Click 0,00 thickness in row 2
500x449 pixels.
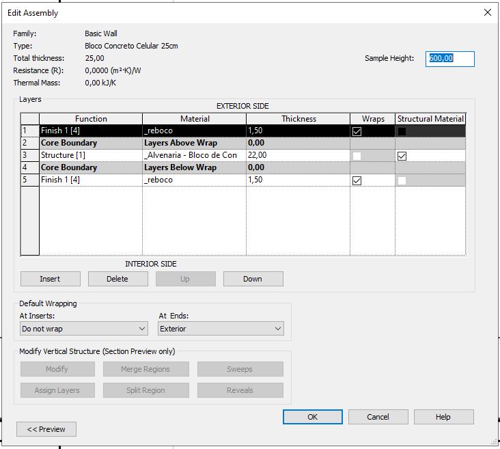pyautogui.click(x=298, y=143)
